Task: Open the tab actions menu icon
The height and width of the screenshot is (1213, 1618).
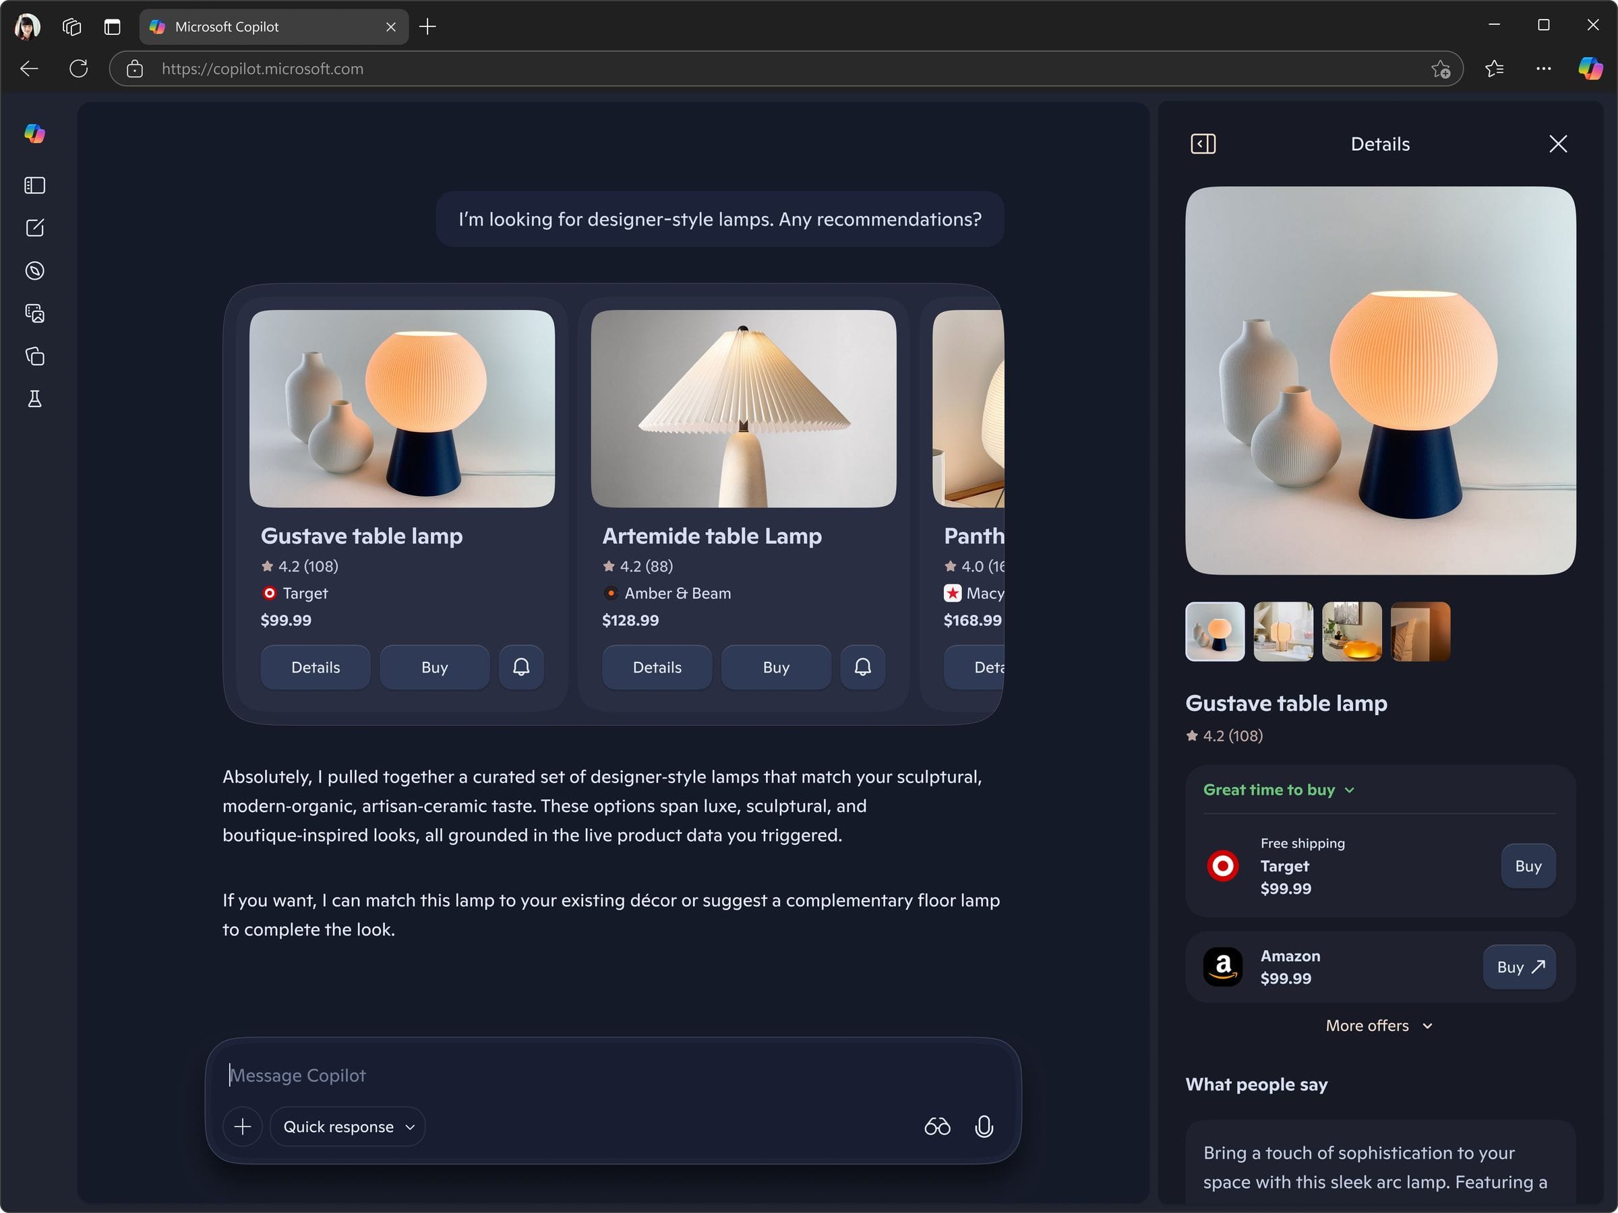Action: tap(112, 27)
